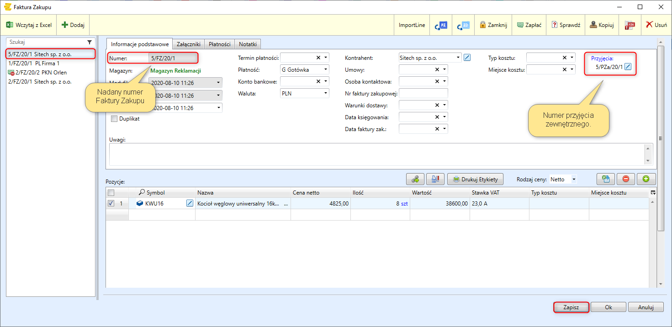Expand the Płatność dropdown
This screenshot has width=672, height=327.
326,70
